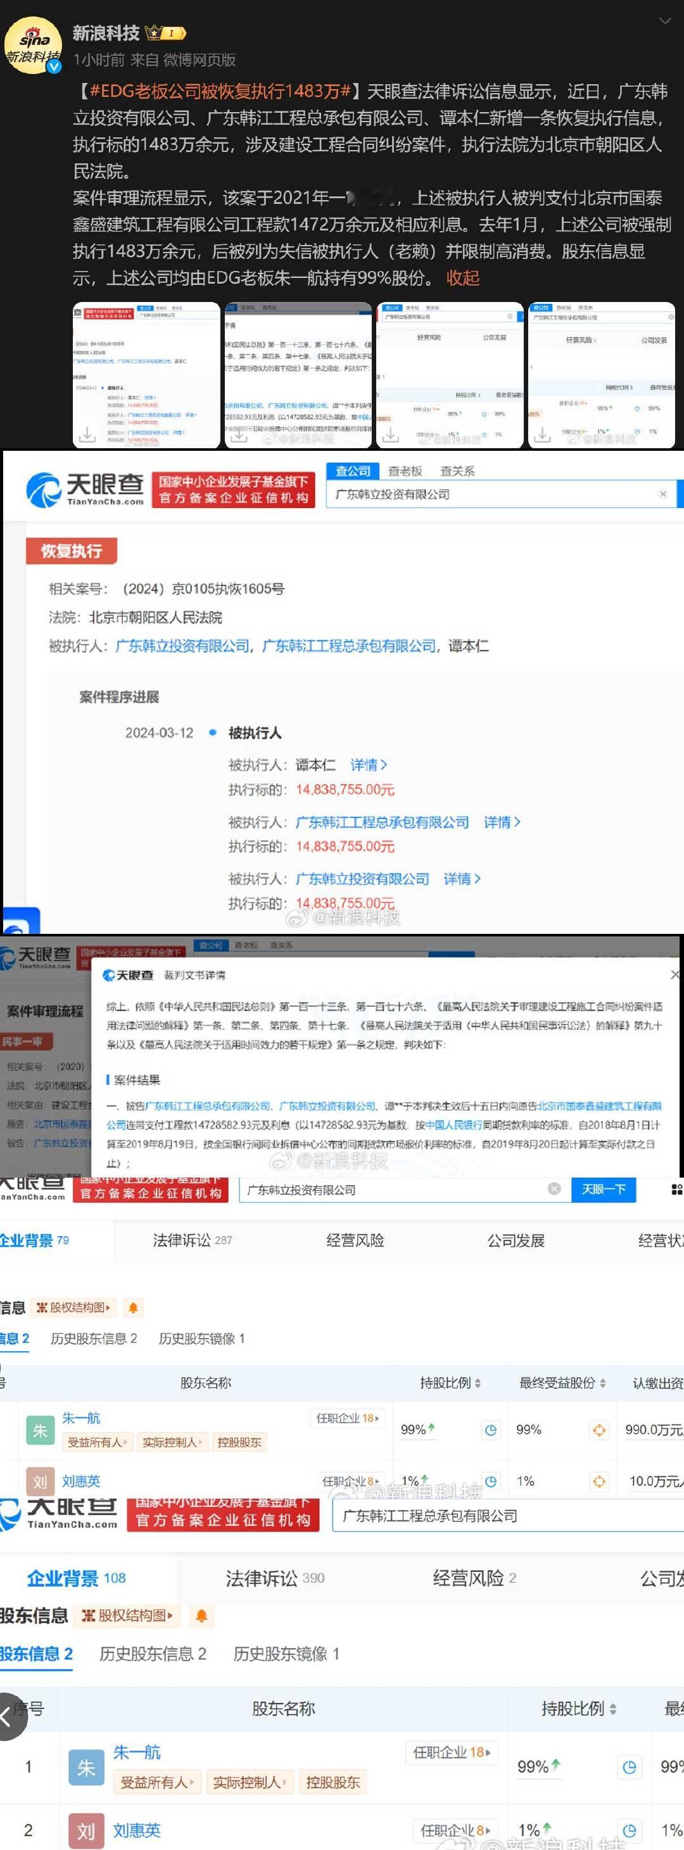Open 刘惠英 in 广东韩立投资 shareholder table
The height and width of the screenshot is (1850, 684).
tap(81, 1481)
